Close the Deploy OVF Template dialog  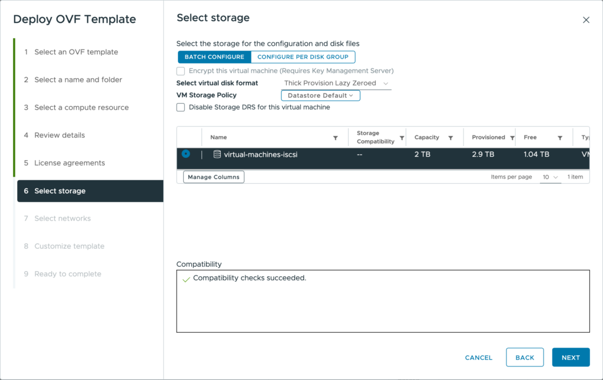click(x=586, y=20)
